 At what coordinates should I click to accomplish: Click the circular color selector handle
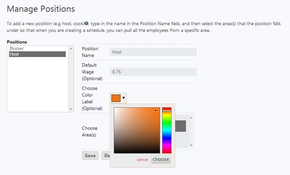click(155, 110)
